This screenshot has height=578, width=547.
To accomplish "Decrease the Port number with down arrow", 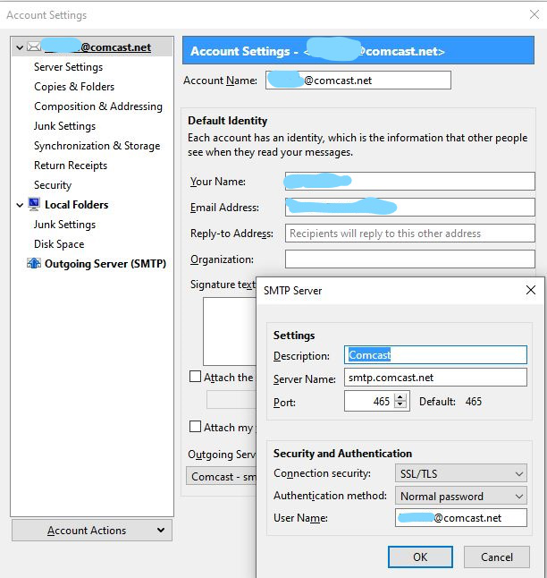I will point(400,404).
